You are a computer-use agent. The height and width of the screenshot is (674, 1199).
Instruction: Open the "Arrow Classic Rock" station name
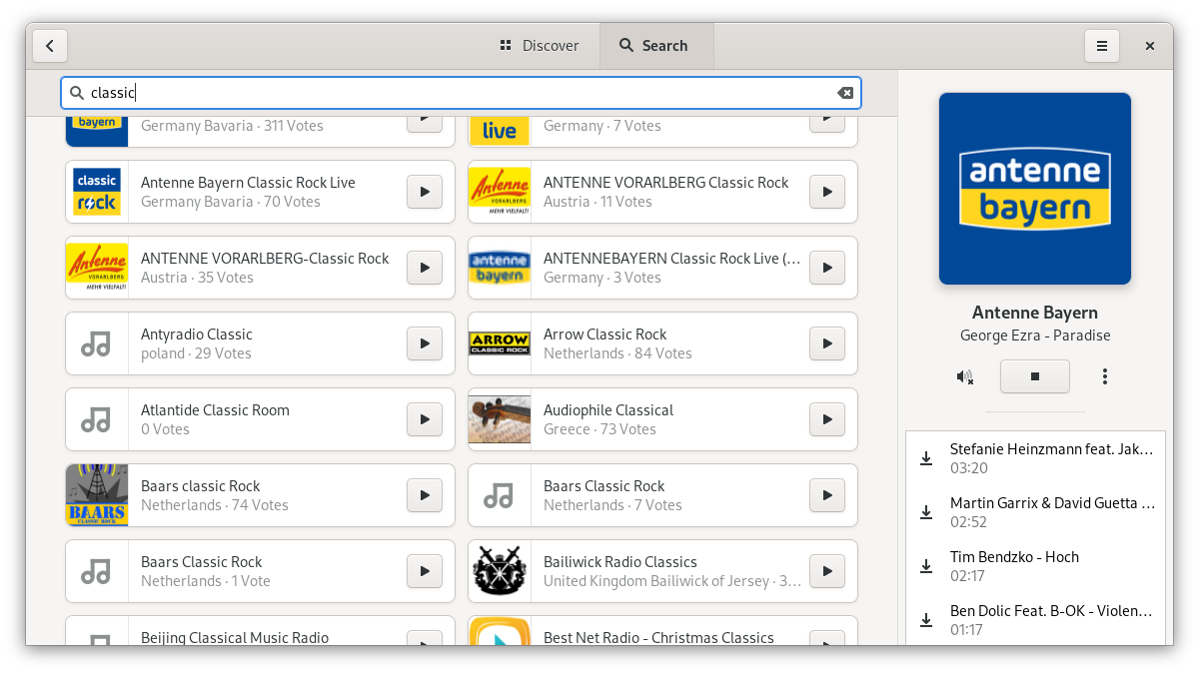[604, 335]
